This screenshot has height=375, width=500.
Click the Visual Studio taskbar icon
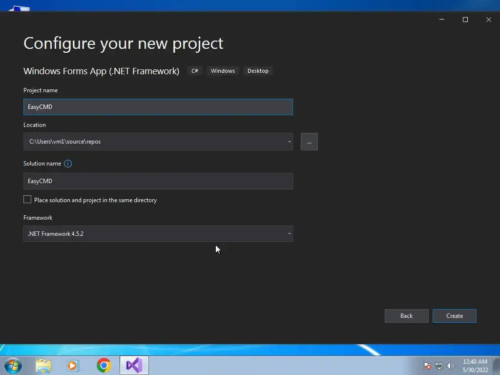[x=134, y=365]
